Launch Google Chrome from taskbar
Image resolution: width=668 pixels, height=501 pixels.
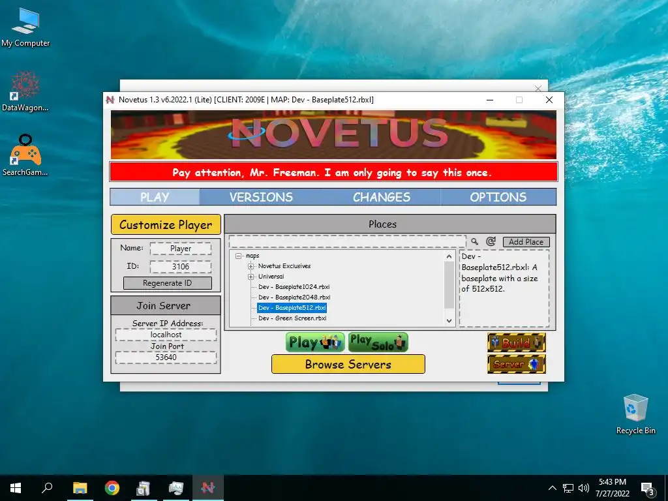click(x=112, y=488)
